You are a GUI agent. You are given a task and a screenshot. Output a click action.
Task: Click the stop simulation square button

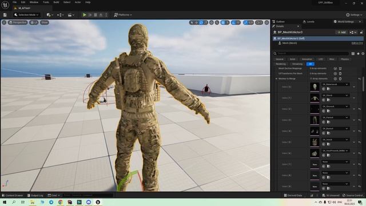96,15
